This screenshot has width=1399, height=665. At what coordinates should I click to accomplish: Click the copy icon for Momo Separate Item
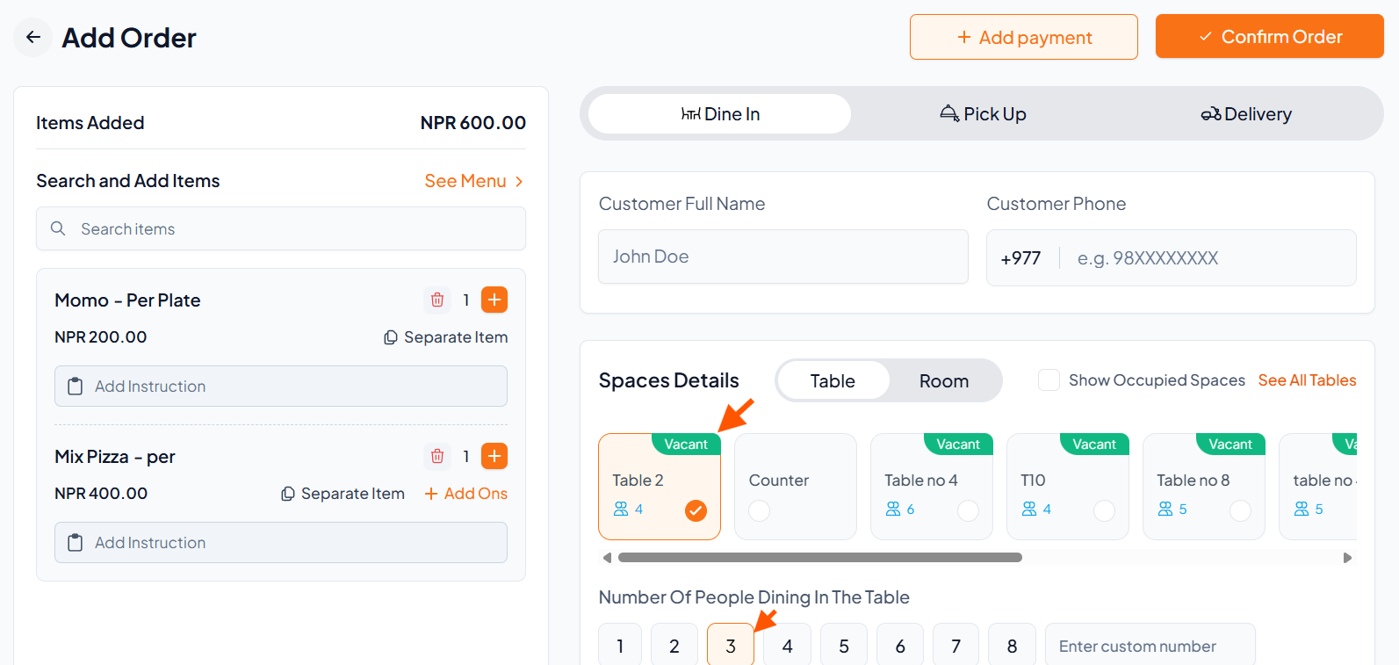[391, 337]
